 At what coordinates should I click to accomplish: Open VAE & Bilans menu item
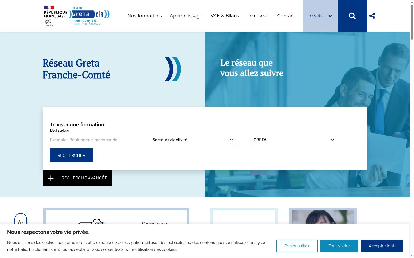point(225,16)
